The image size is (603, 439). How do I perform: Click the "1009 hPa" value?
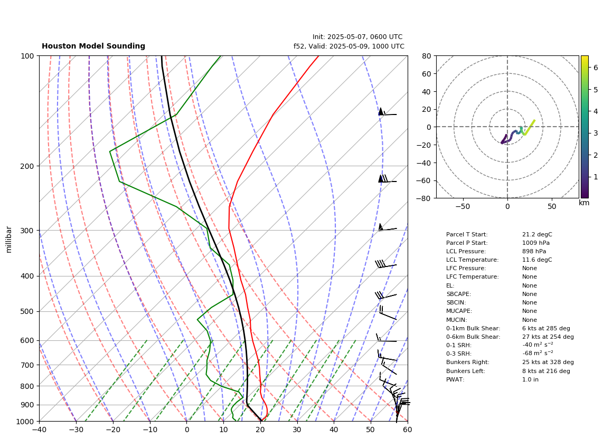coord(536,243)
